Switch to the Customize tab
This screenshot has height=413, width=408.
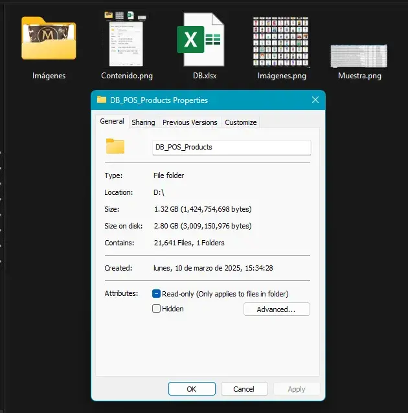coord(240,122)
